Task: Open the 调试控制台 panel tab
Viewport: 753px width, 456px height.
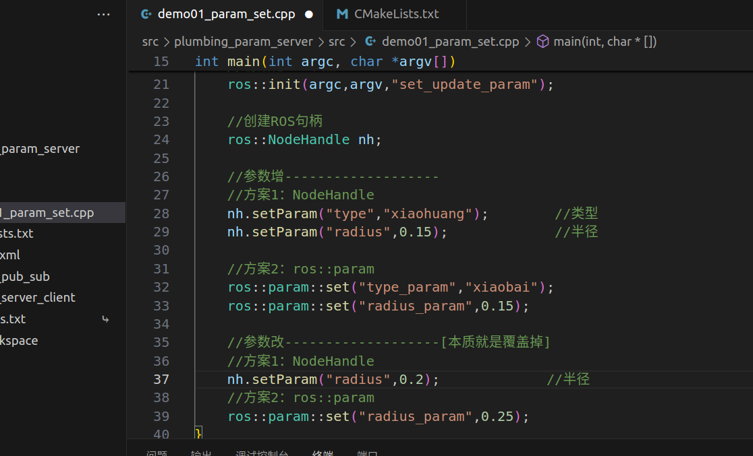Action: (x=262, y=452)
